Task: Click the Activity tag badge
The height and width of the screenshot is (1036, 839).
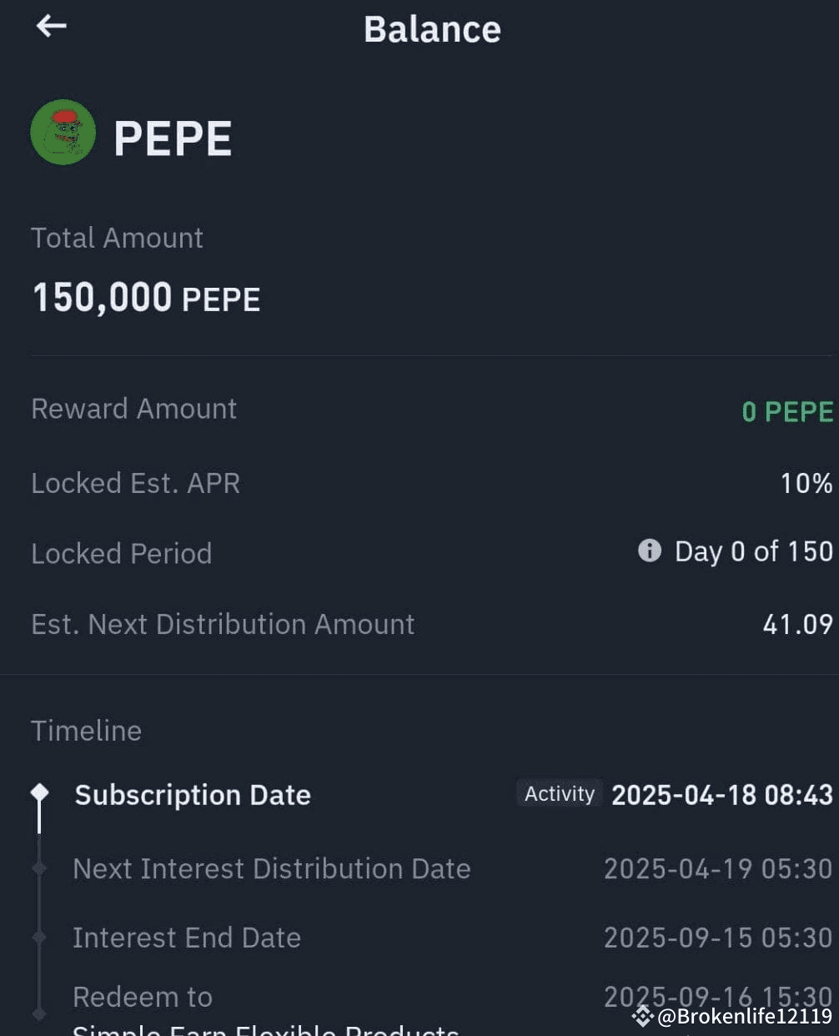Action: [x=560, y=793]
